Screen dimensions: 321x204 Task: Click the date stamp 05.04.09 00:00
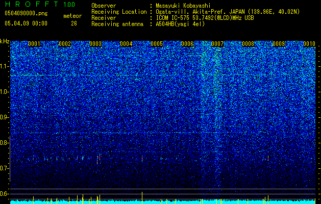(26, 23)
